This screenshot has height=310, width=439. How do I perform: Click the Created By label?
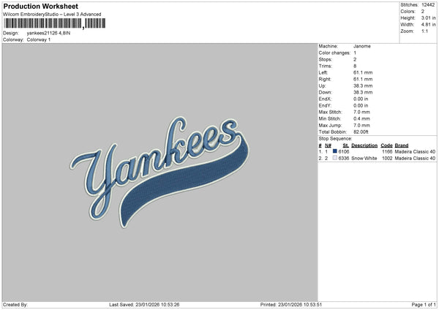pos(15,304)
